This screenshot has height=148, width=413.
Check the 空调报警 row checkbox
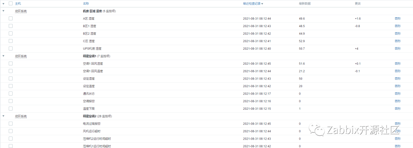tap(11, 101)
